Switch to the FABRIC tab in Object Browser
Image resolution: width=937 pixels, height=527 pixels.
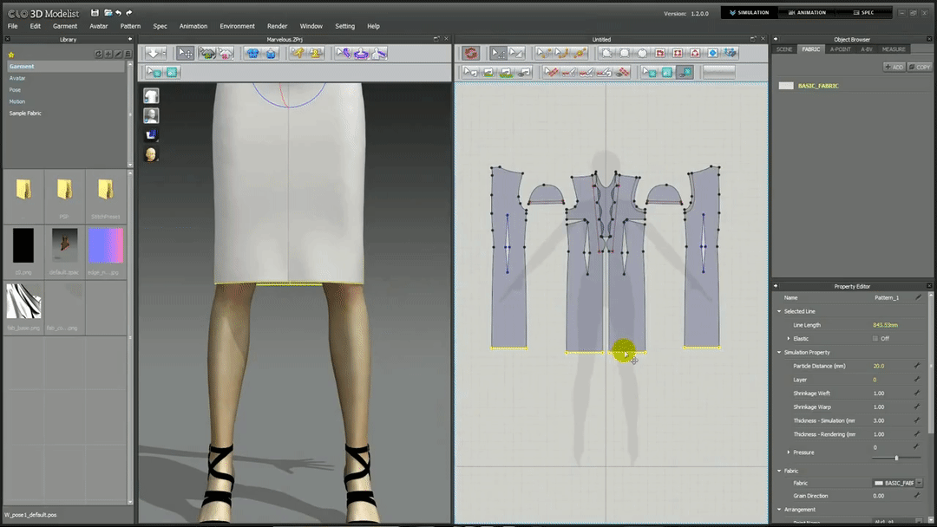click(811, 49)
